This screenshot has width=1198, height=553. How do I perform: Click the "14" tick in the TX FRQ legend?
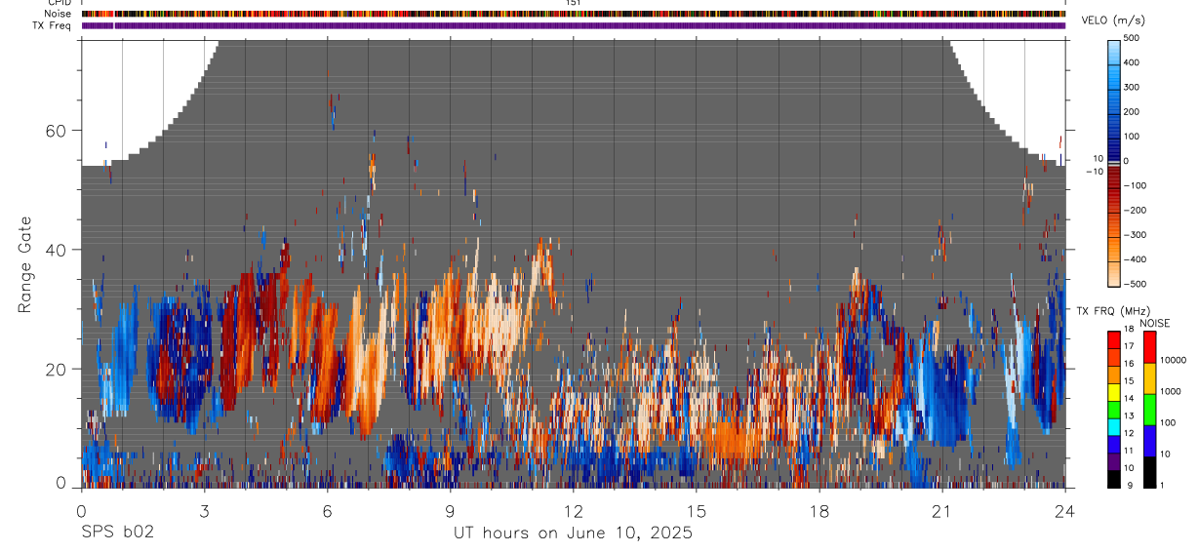click(x=1130, y=400)
